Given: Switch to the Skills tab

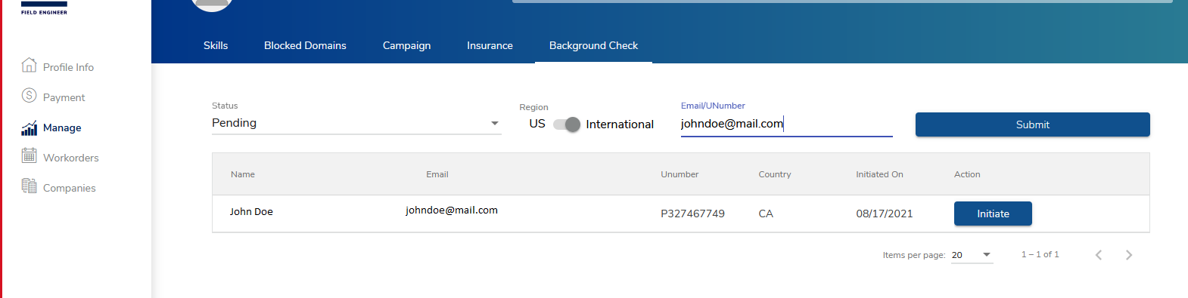Looking at the screenshot, I should (x=216, y=45).
